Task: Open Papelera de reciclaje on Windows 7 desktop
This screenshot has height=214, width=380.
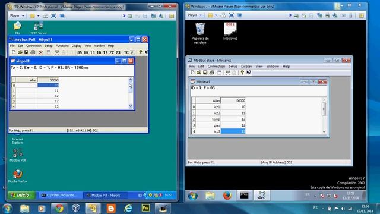Action: coord(200,33)
